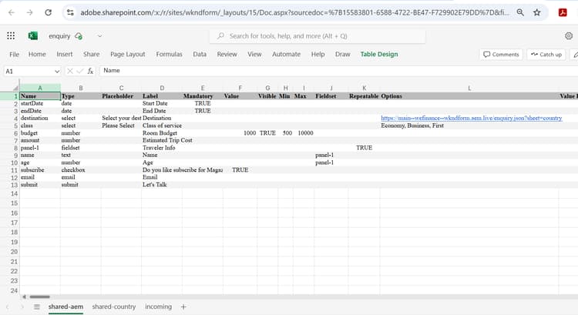
Task: Select the shared-aem sheet tab
Action: [x=66, y=307]
